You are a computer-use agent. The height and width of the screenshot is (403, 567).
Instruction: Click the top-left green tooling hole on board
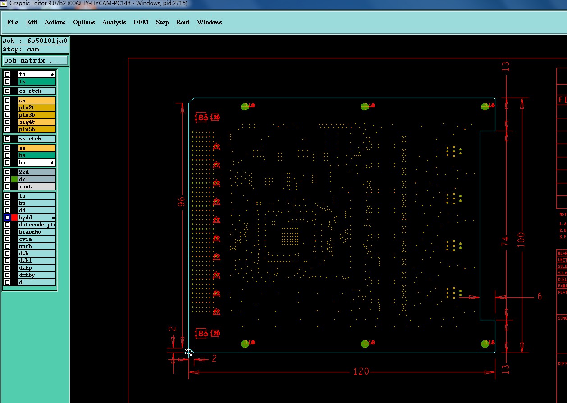(x=245, y=107)
